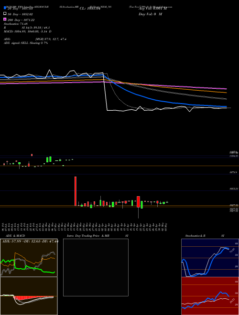Click the 'Intra Day Trading Price & MRSI' title
The image size is (239, 315).
[98, 236]
